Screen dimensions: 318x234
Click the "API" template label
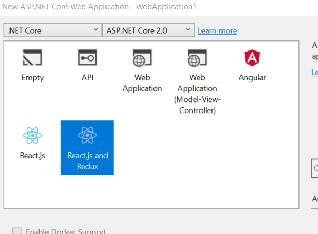pyautogui.click(x=88, y=77)
